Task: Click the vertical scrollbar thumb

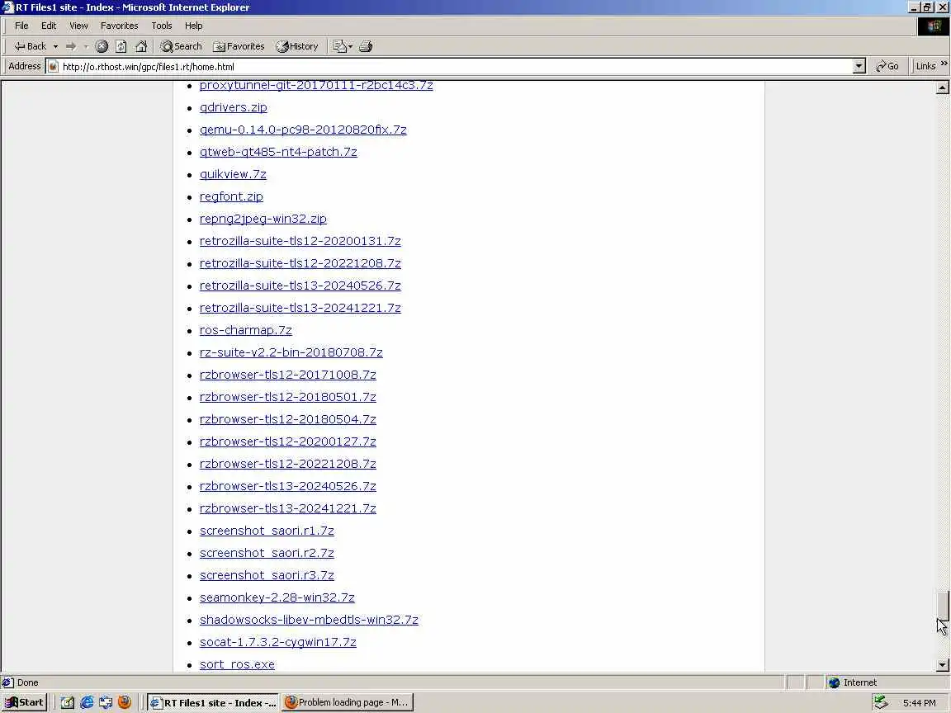Action: click(x=943, y=606)
